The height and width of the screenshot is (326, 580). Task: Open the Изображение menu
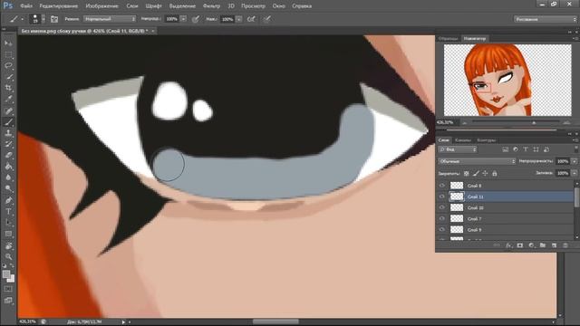tap(102, 6)
